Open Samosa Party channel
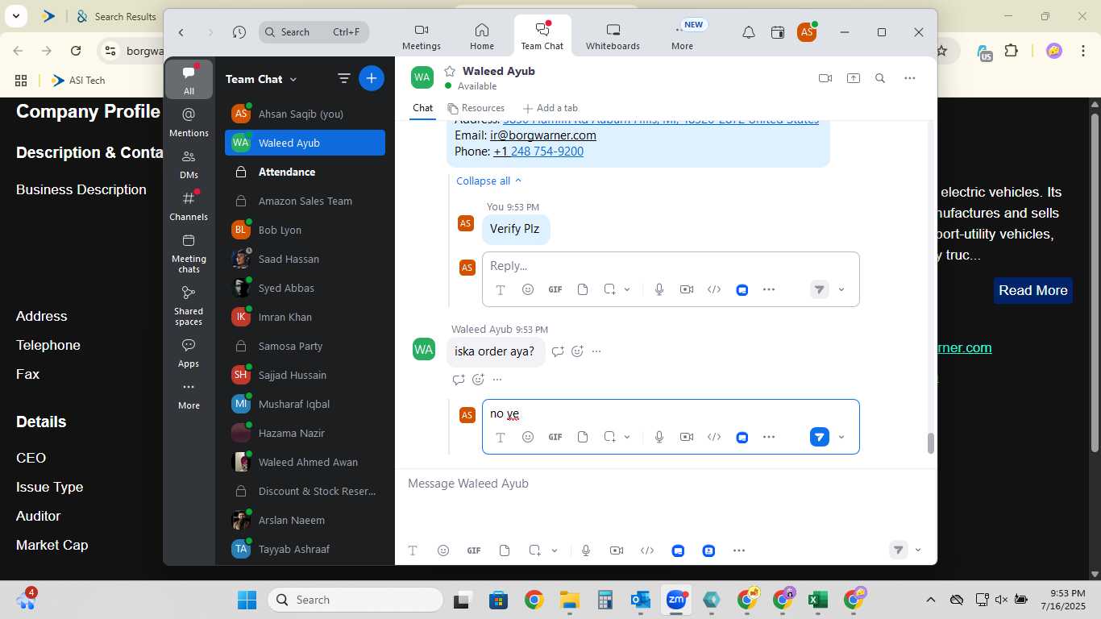Viewport: 1101px width, 619px height. [305, 346]
